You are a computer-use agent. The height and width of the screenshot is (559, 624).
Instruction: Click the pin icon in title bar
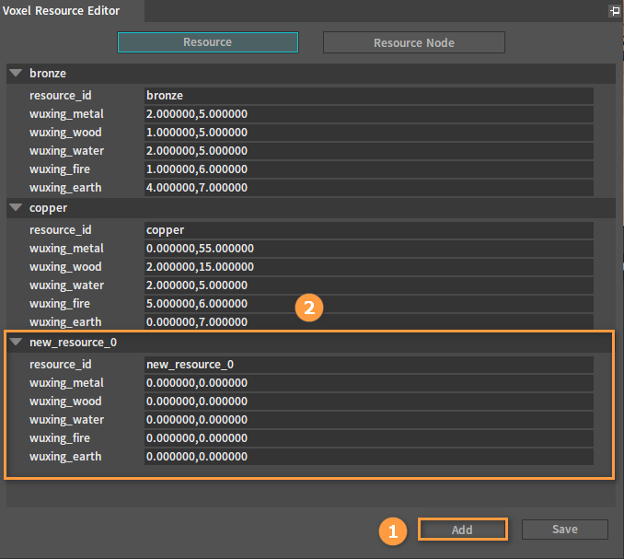click(615, 11)
